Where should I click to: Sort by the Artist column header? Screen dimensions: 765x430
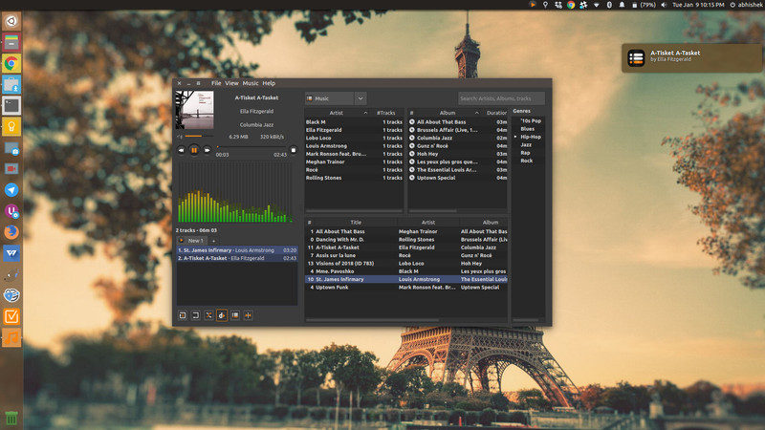tap(337, 113)
